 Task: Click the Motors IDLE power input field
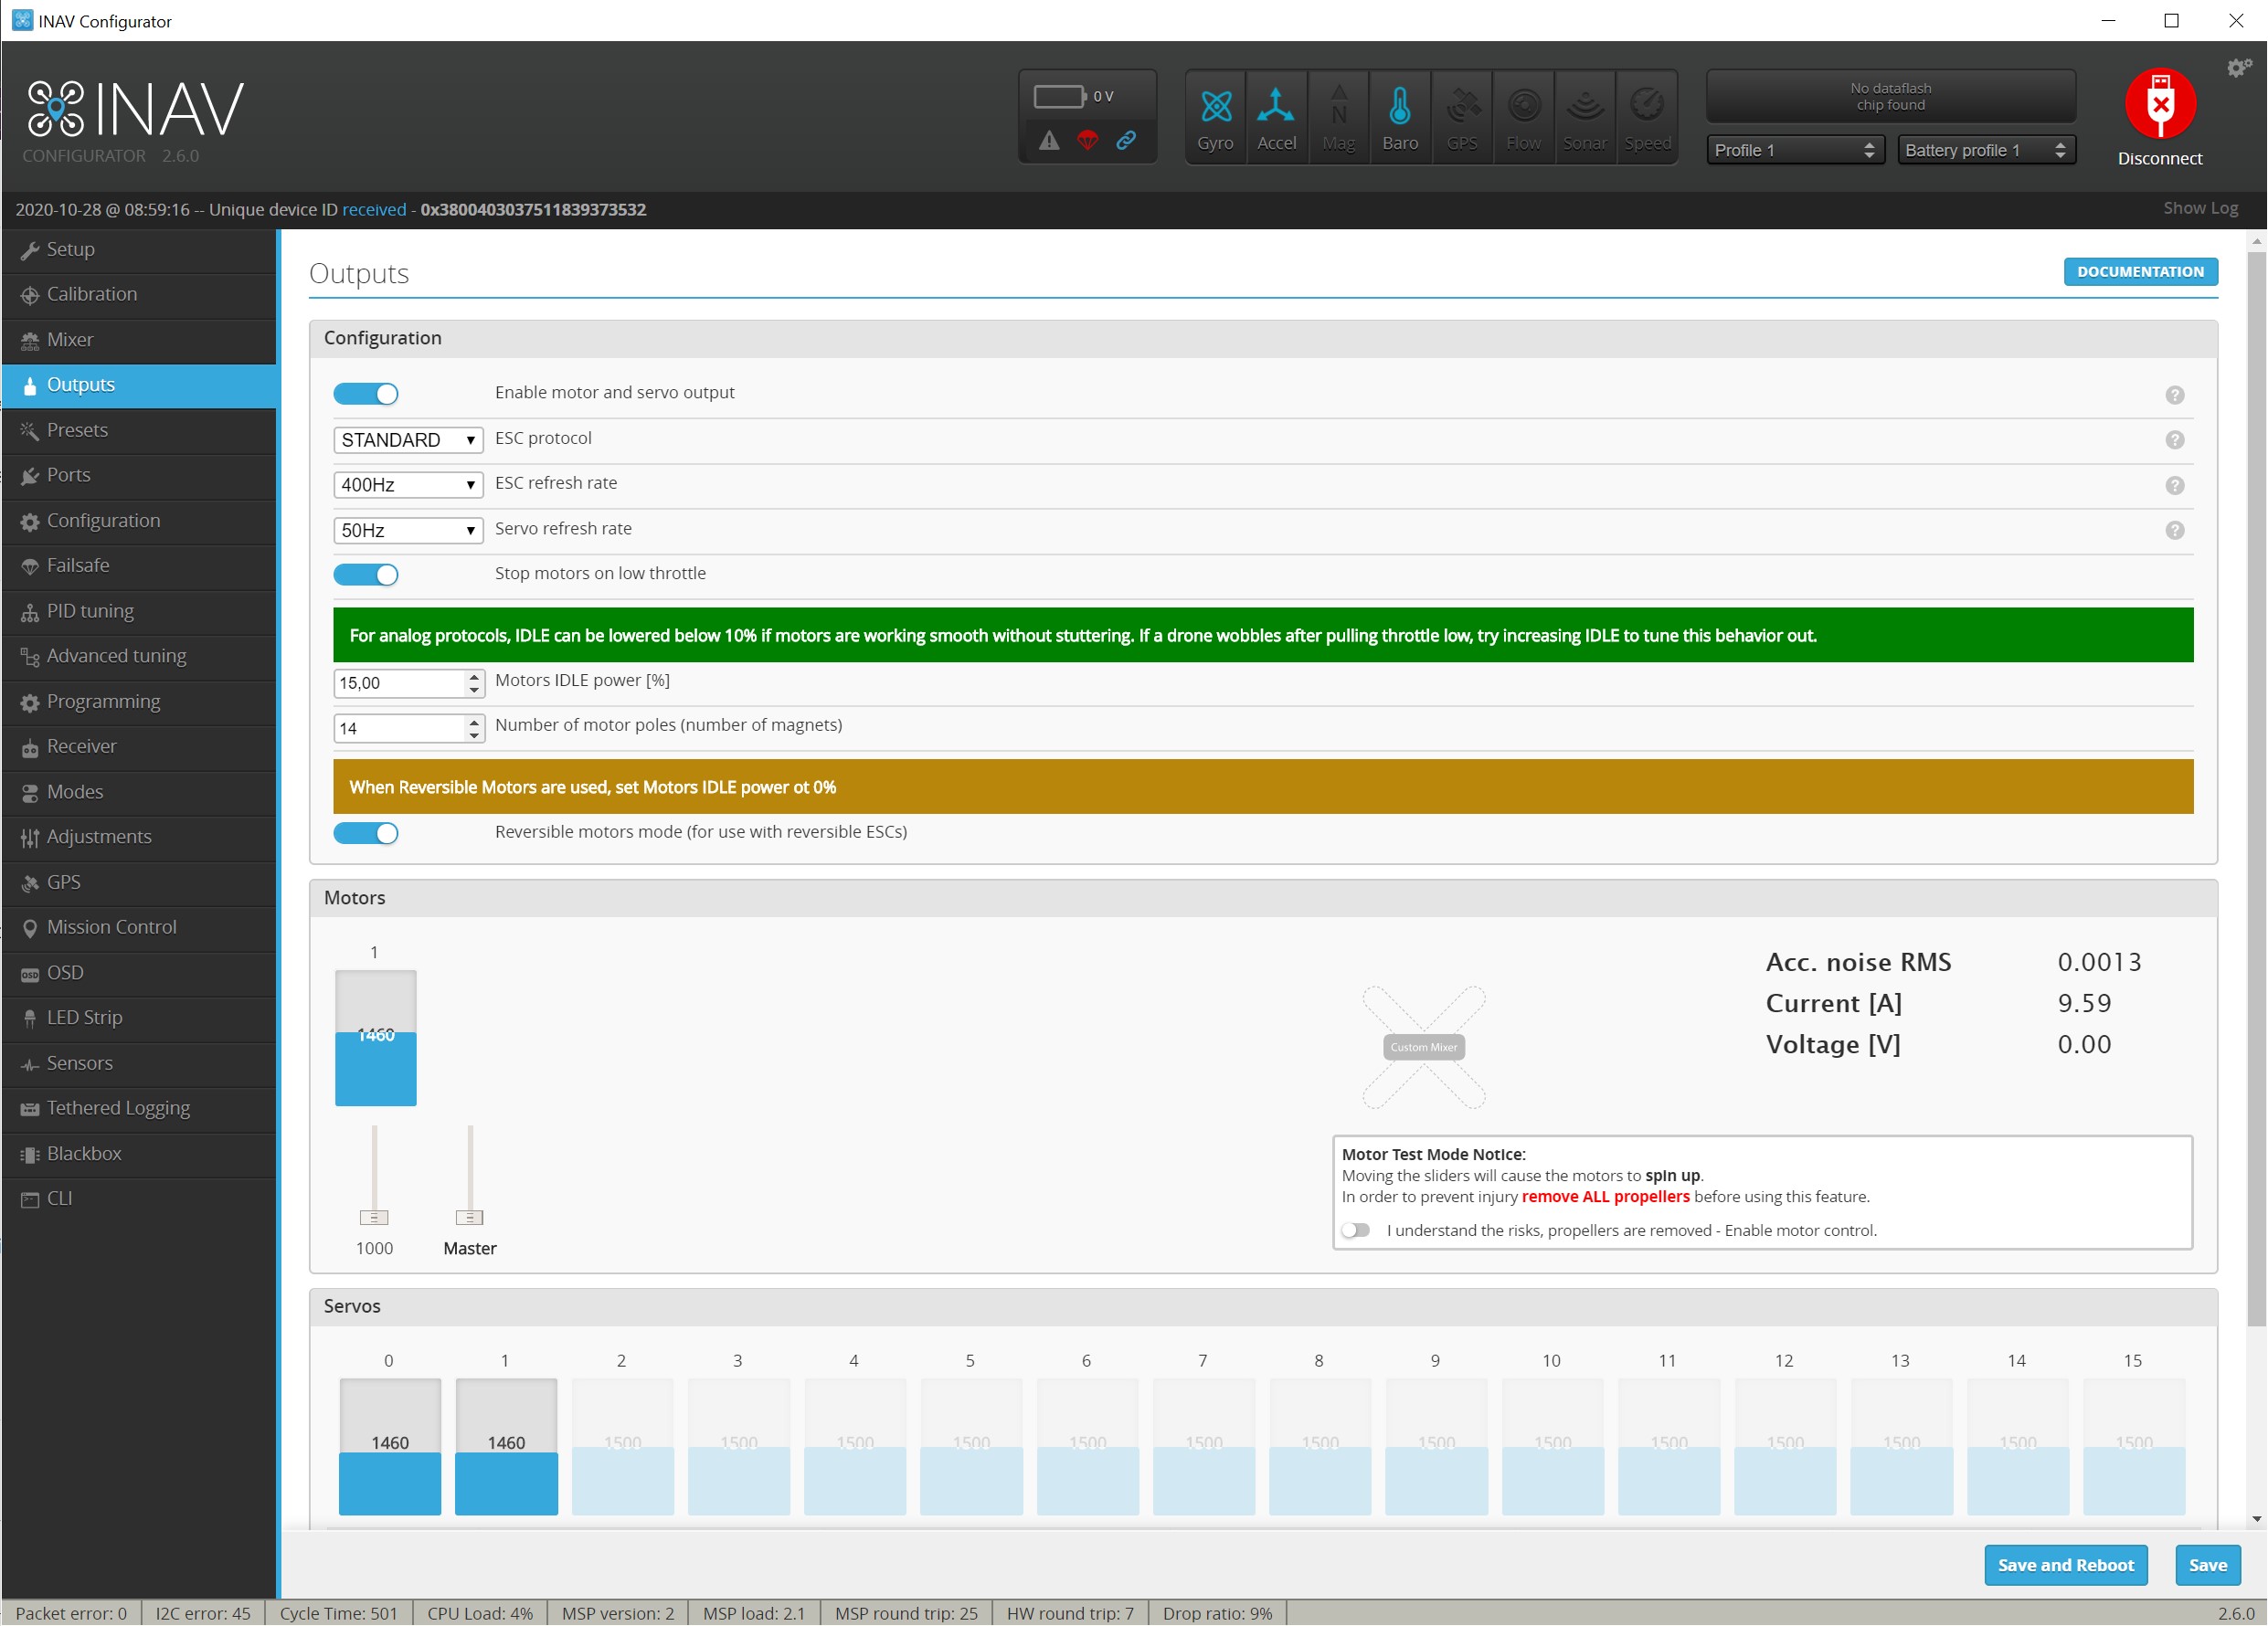coord(398,682)
